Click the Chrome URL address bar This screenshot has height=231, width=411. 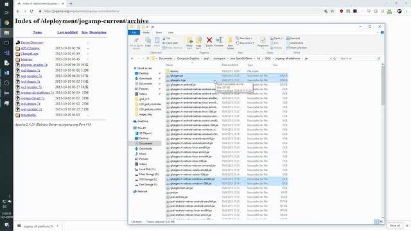click(181, 12)
